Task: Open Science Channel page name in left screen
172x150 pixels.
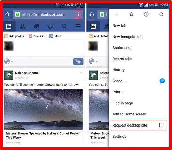Action: coord(27,73)
